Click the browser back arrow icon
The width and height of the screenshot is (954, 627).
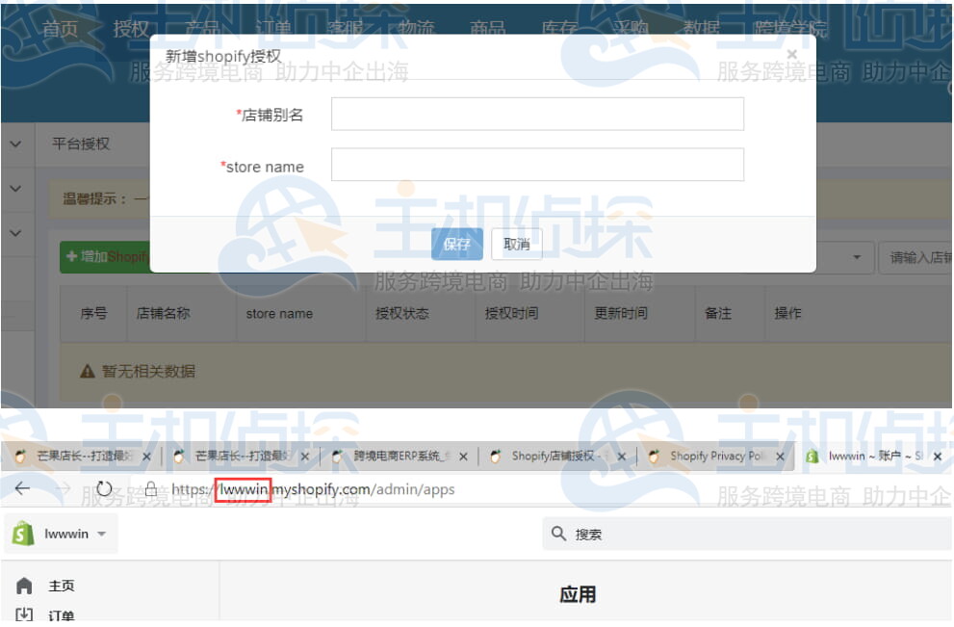21,488
